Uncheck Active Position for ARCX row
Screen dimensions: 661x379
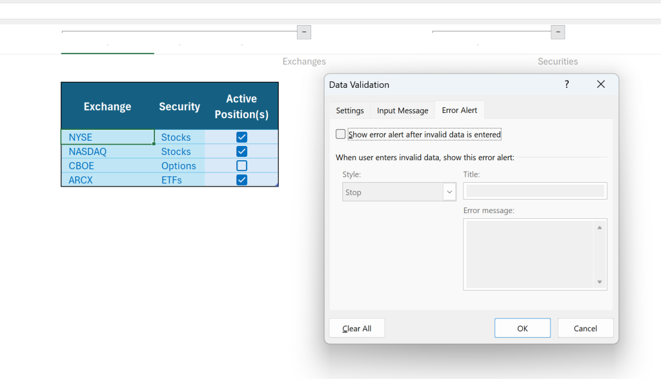tap(241, 180)
